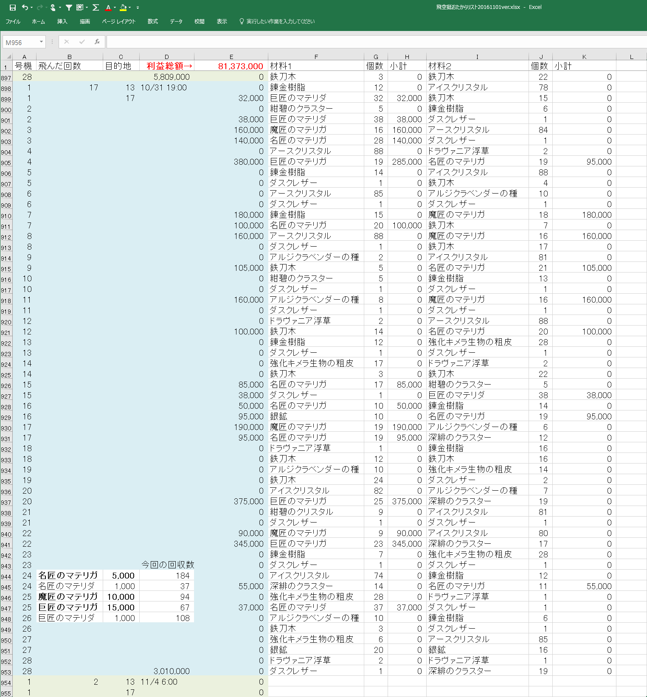Click the Touch/Mouse mode hand icon

(53, 7)
